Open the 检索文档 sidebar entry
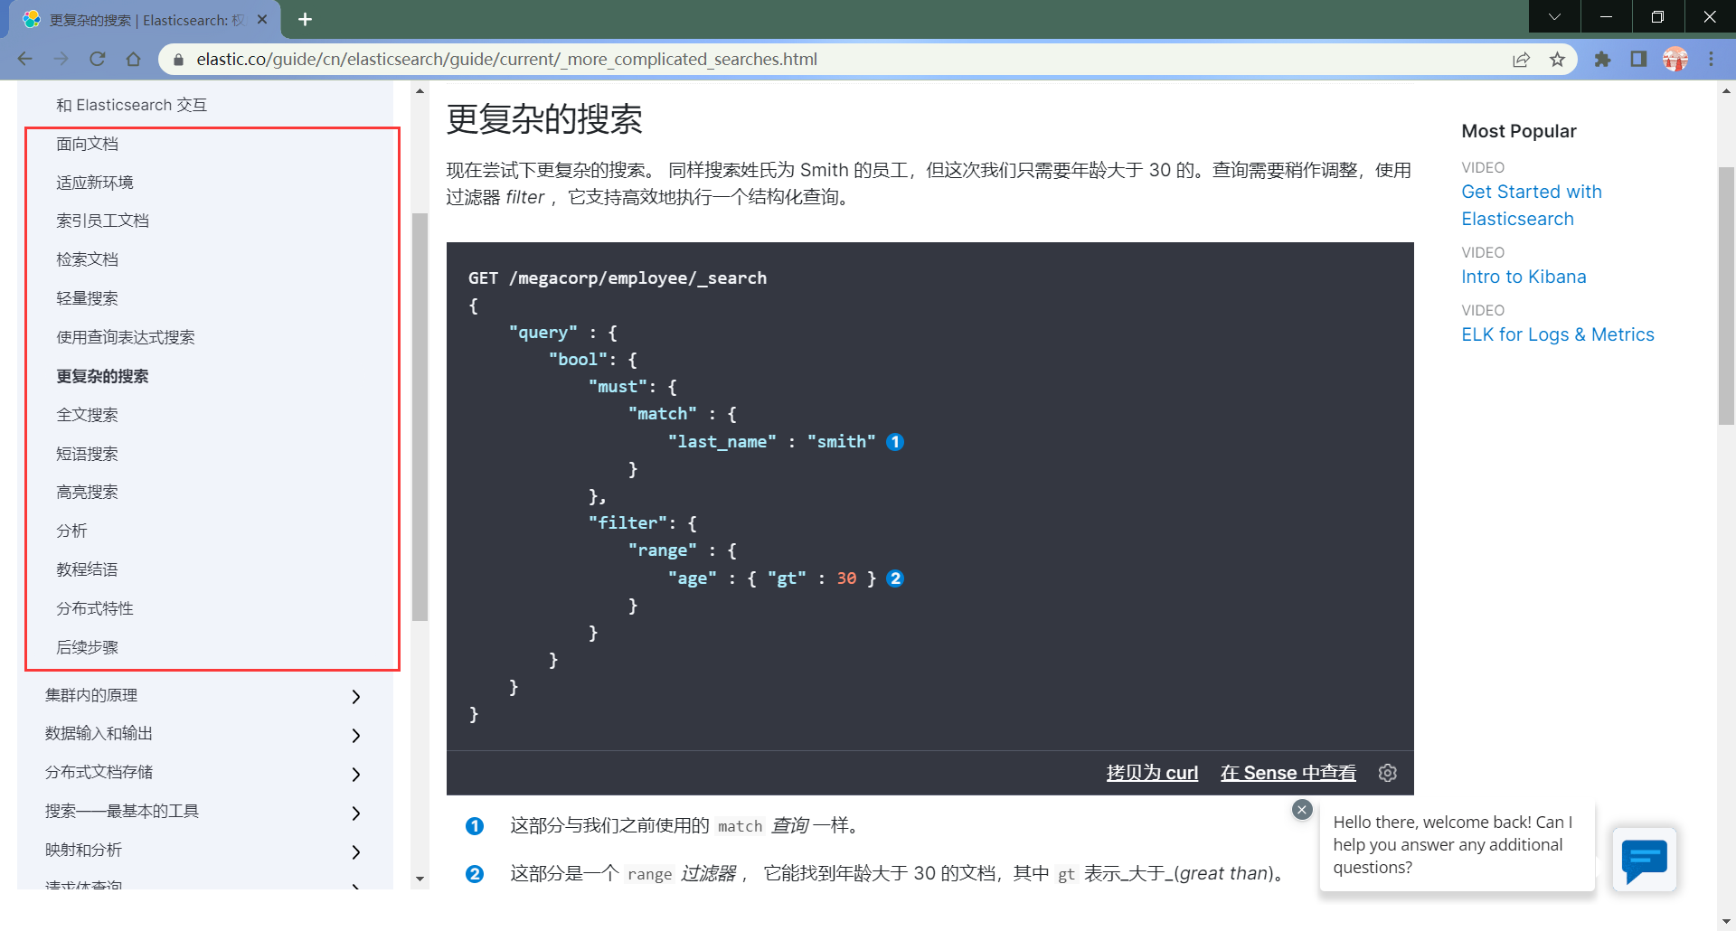 click(87, 259)
